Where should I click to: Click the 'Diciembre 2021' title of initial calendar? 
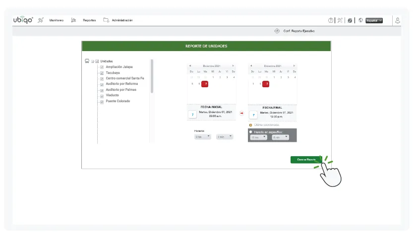[212, 66]
